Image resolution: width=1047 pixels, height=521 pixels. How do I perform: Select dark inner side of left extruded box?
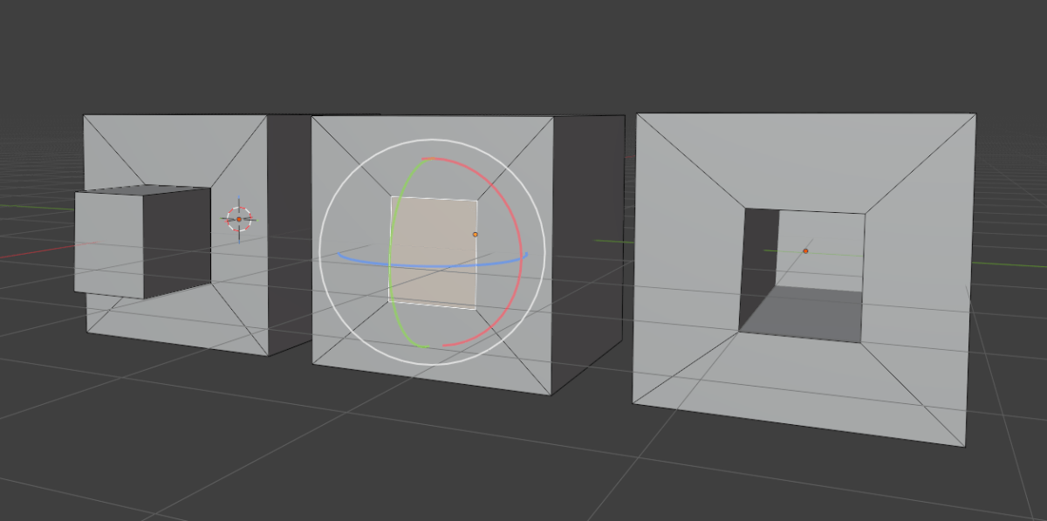[x=177, y=240]
